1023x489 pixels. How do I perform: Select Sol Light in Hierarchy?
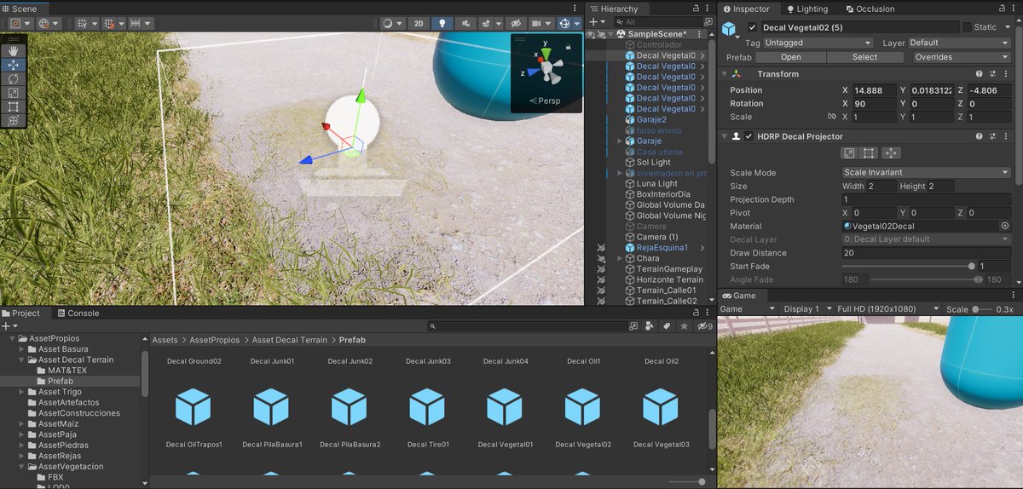pos(654,162)
